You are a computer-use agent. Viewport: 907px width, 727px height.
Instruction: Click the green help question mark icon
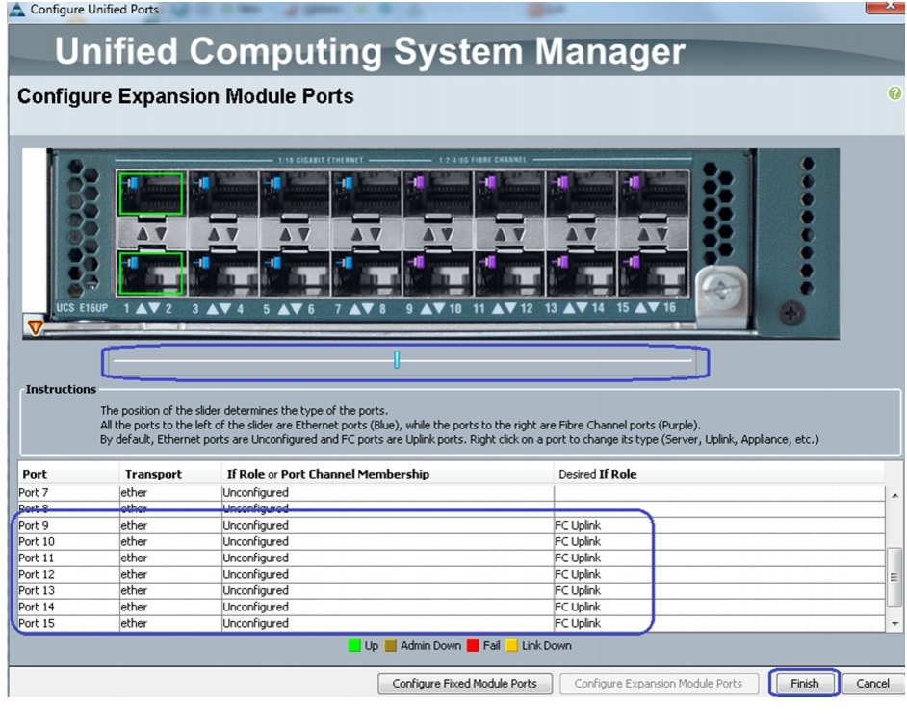[894, 94]
